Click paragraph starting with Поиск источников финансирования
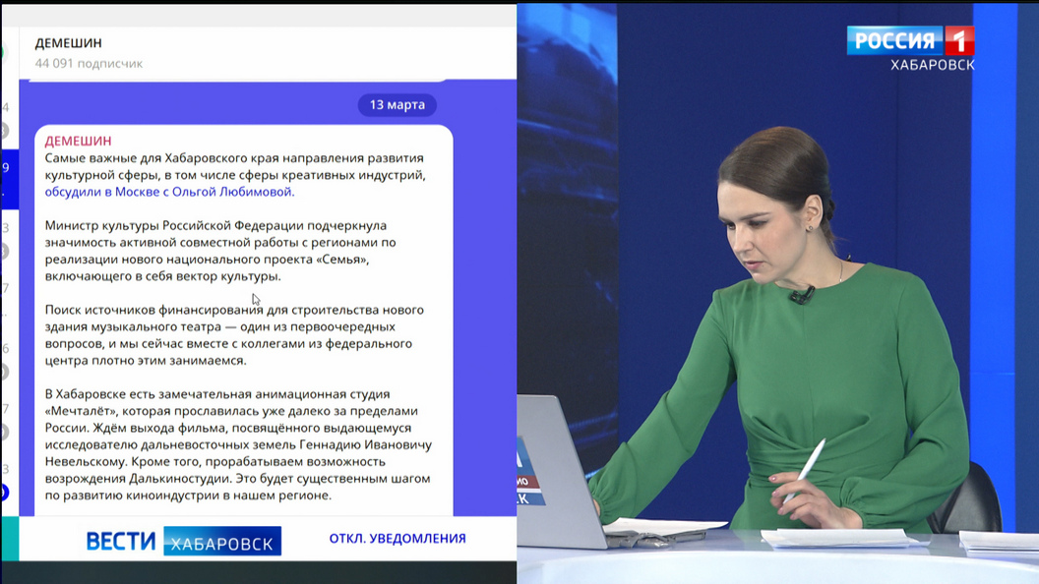Image resolution: width=1039 pixels, height=584 pixels. pyautogui.click(x=234, y=335)
